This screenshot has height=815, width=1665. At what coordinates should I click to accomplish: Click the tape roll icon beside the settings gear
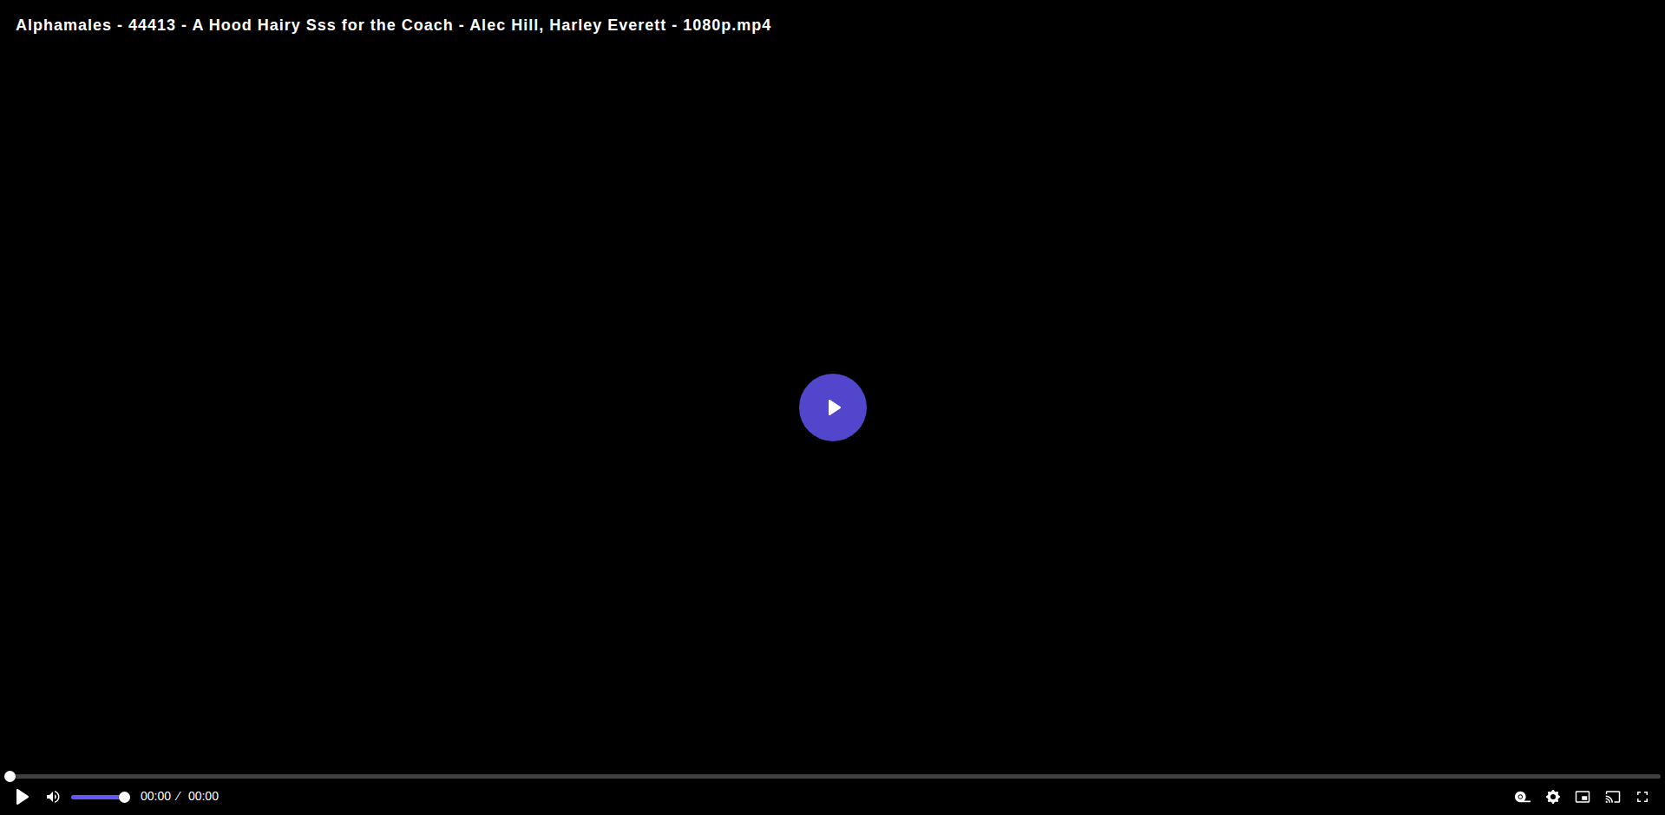(1523, 797)
